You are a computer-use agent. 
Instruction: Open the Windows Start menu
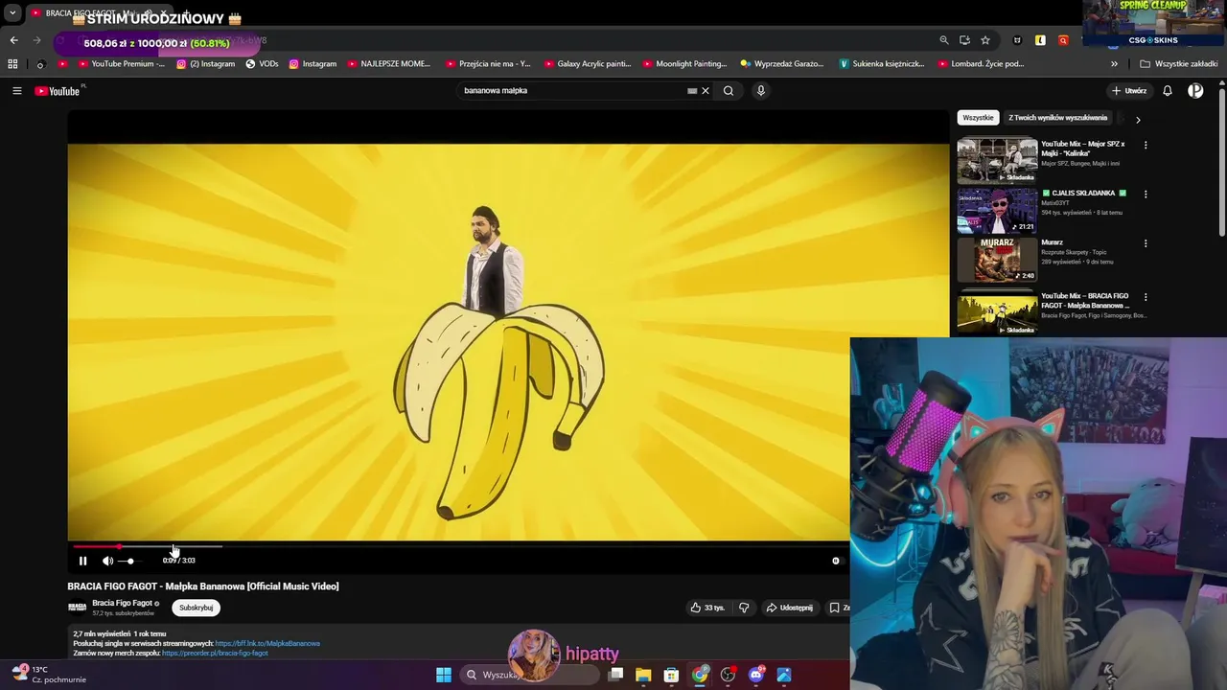(444, 675)
